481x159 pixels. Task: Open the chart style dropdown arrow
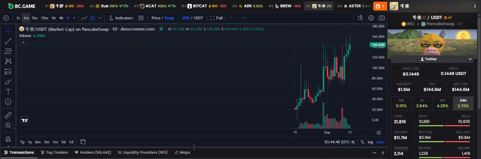pos(100,18)
